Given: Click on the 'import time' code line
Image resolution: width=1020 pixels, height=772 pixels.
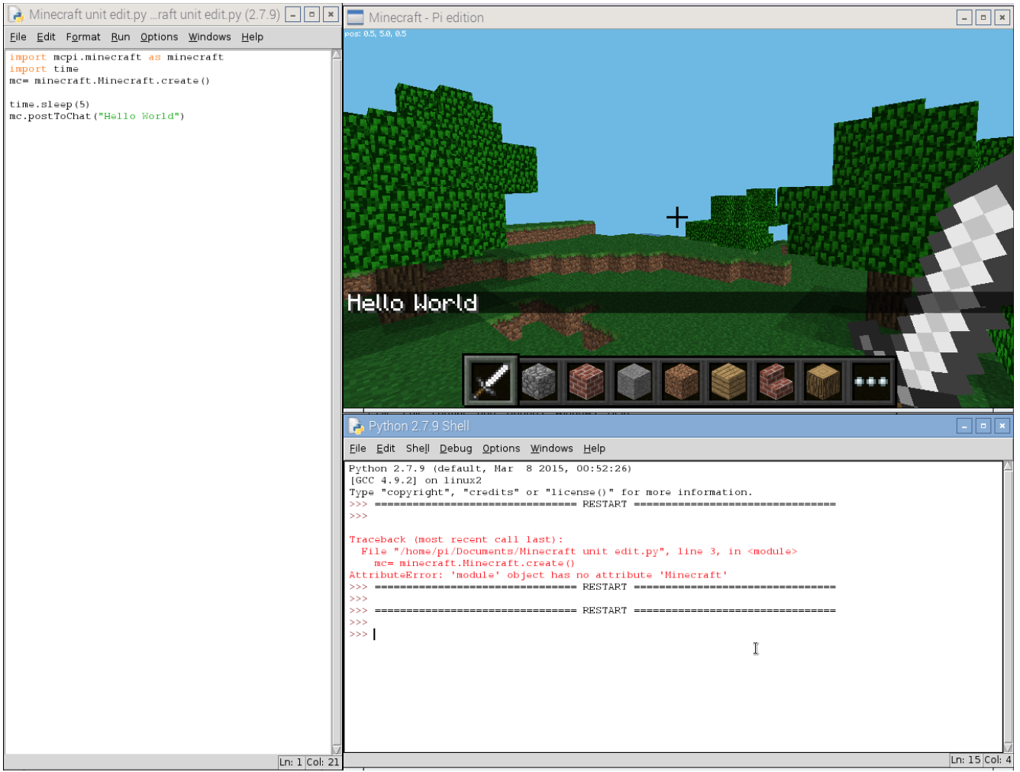Looking at the screenshot, I should tap(44, 69).
